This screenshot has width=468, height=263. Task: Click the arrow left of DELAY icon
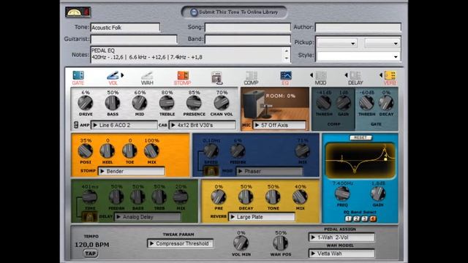tap(346, 75)
